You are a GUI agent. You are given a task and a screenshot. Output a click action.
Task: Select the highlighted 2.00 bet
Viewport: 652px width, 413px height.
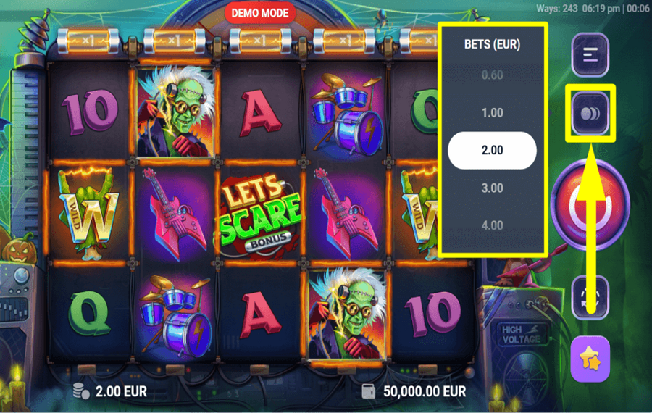492,150
